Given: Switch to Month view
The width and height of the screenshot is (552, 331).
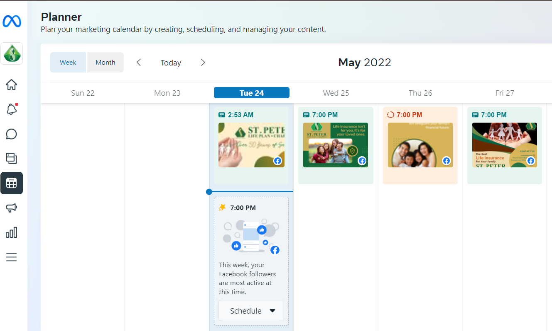Looking at the screenshot, I should pos(105,62).
